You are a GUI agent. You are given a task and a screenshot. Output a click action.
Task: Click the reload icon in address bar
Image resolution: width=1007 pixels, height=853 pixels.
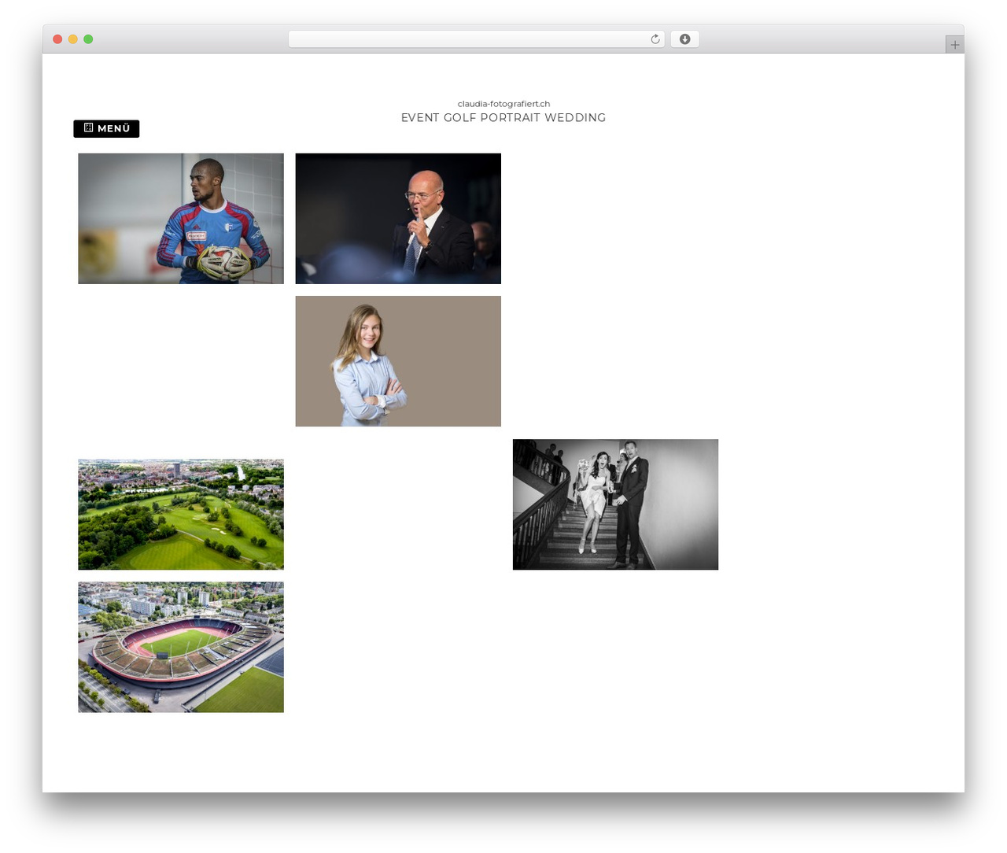tap(655, 39)
